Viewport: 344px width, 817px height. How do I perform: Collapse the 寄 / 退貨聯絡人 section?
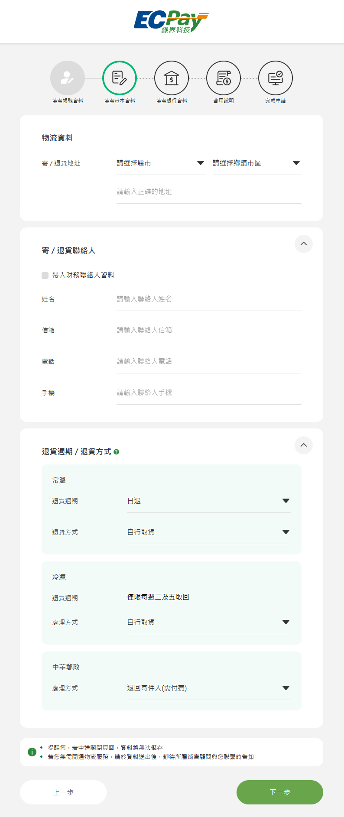click(x=304, y=244)
